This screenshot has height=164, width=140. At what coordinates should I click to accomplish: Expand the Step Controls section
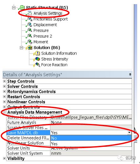click(x=4, y=81)
